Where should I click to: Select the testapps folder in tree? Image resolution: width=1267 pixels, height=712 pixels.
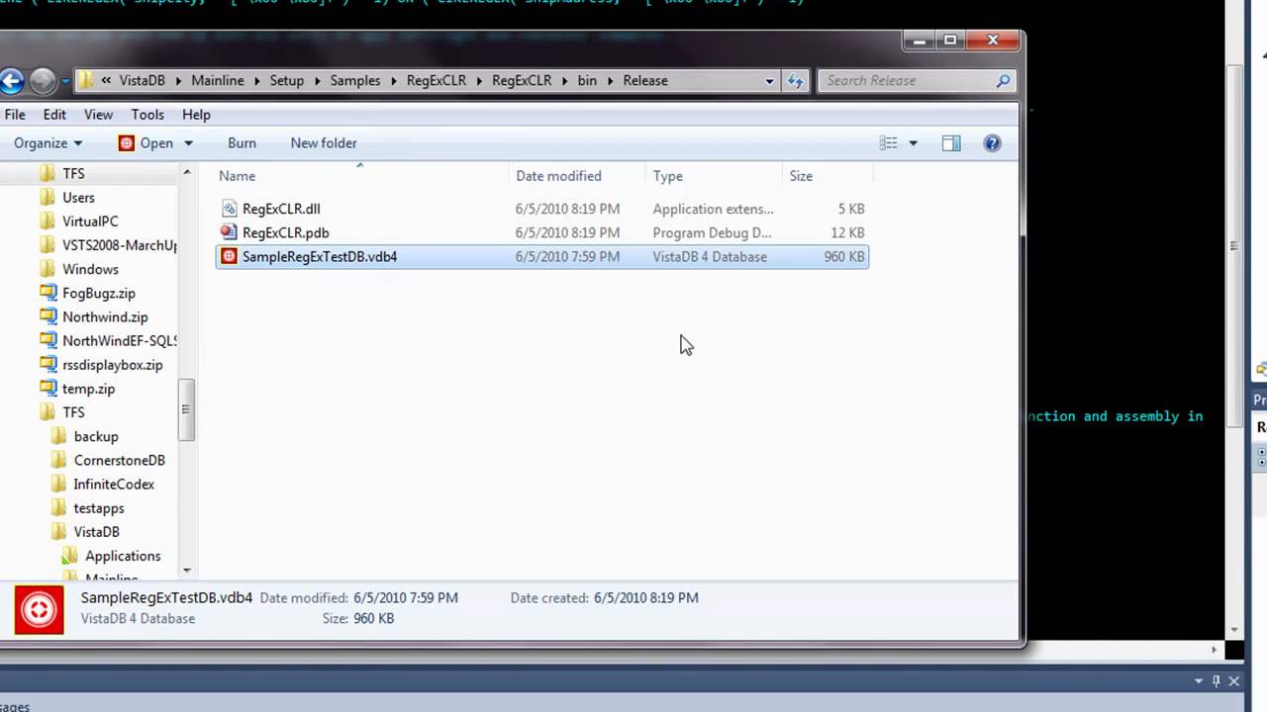(99, 508)
